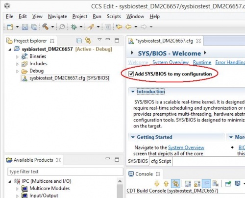The image size is (245, 198).
Task: Switch to the SYS/BIOS bottom tab
Action: tap(138, 161)
